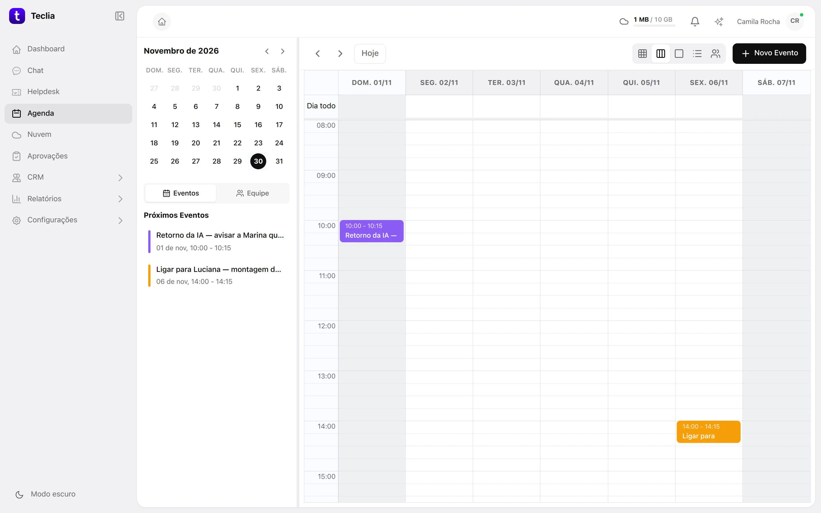Click SEX. 06/11 column header
The width and height of the screenshot is (821, 513).
tap(709, 83)
